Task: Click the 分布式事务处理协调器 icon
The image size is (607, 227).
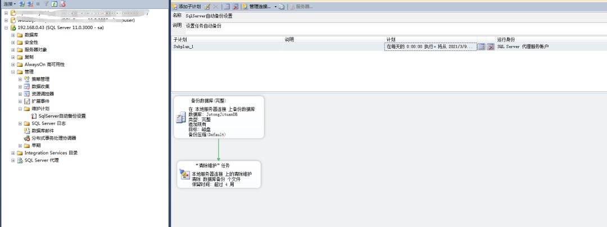Action: (x=27, y=138)
